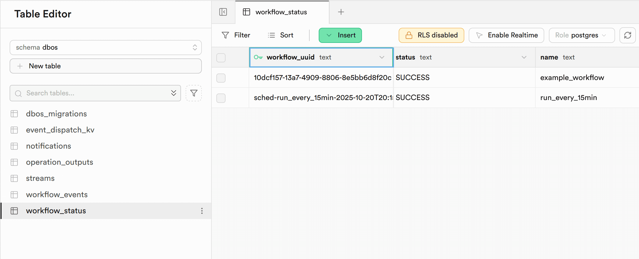Open the schema dbos dropdown
Viewport: 639px width, 259px height.
pos(105,48)
